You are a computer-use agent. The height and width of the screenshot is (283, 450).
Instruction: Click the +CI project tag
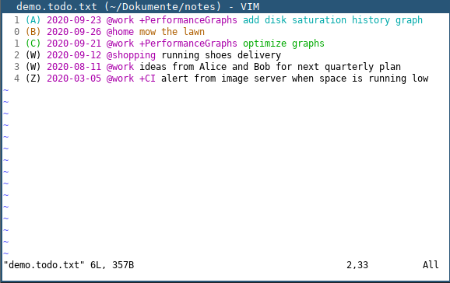pyautogui.click(x=147, y=79)
